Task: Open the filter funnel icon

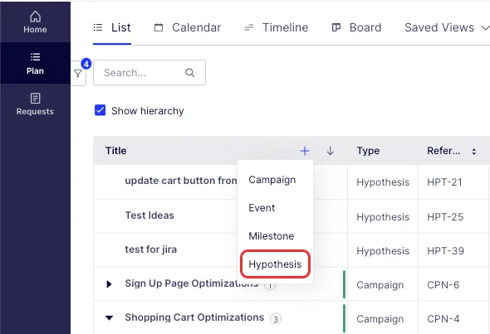Action: click(78, 73)
